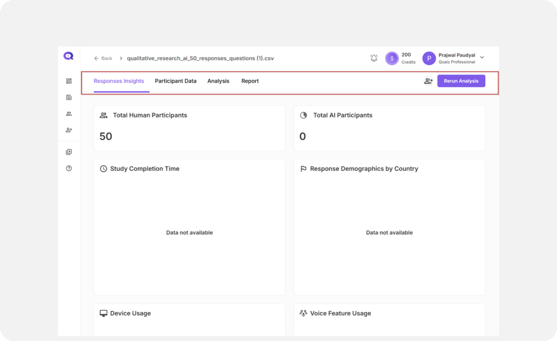
Task: Go Back using the arrow link
Action: pyautogui.click(x=103, y=58)
